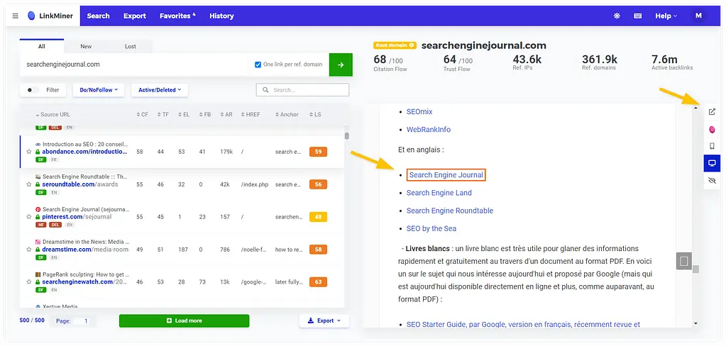The image size is (726, 346).
Task: Click the NF tag under pinterest.com
Action: [40, 225]
